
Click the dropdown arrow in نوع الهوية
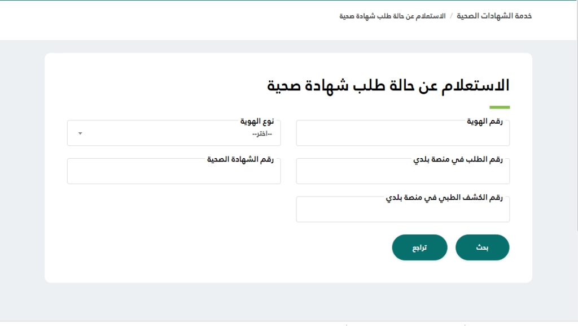click(80, 133)
